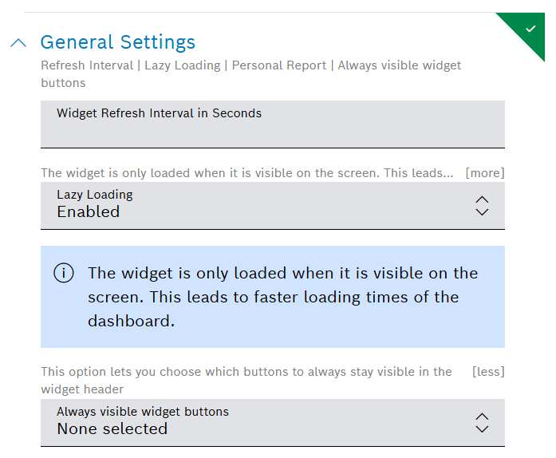
Task: Click the "Lazy Loading" field label
Action: tap(94, 195)
